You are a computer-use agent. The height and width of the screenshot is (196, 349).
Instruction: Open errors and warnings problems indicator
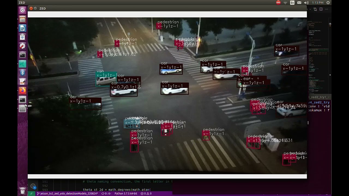tap(146, 194)
